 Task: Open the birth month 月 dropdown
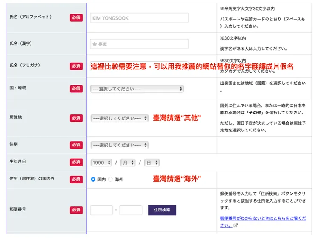(x=128, y=163)
